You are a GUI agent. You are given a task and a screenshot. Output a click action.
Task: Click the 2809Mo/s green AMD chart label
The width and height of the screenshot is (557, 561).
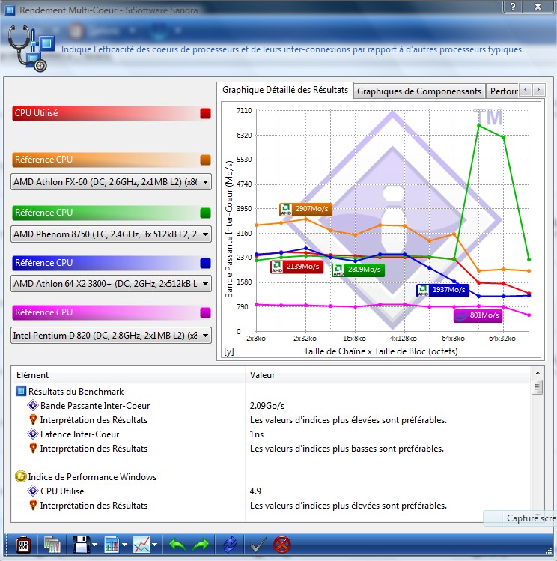[358, 270]
